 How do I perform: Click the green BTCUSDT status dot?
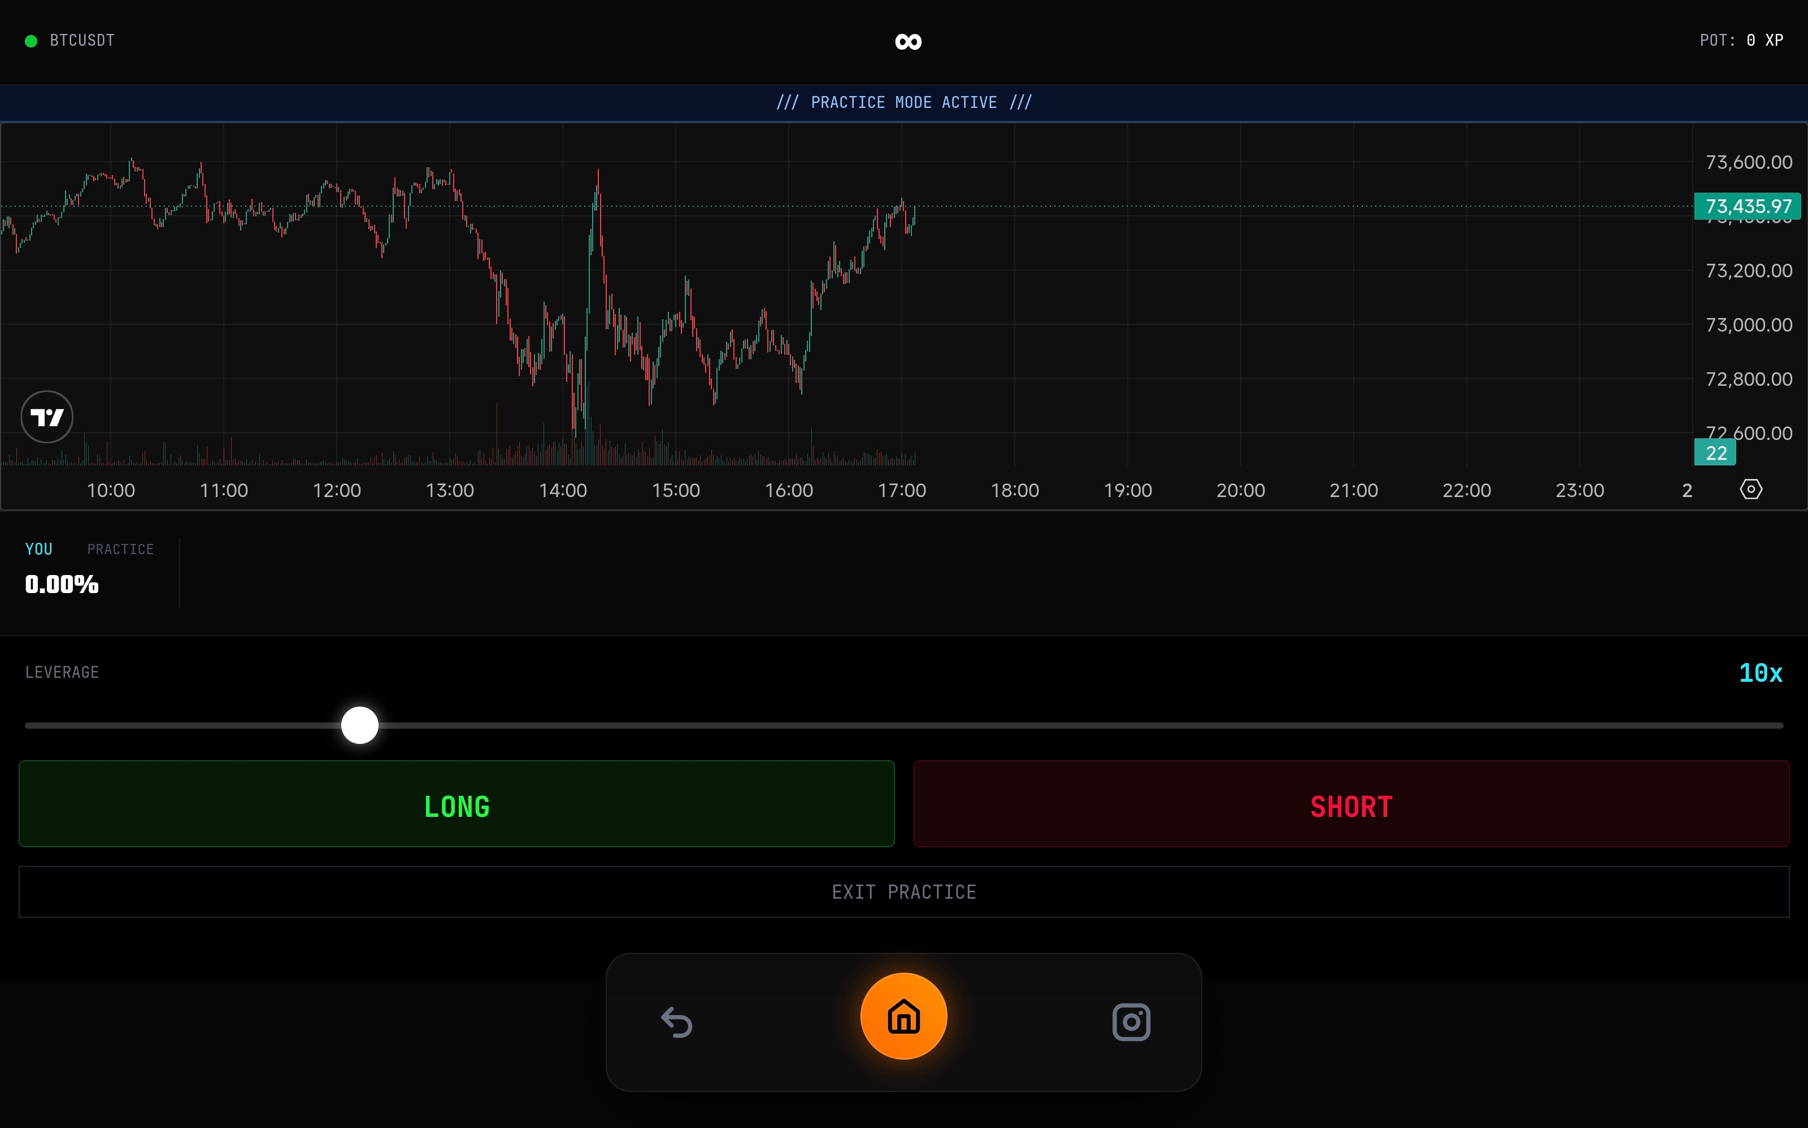31,41
